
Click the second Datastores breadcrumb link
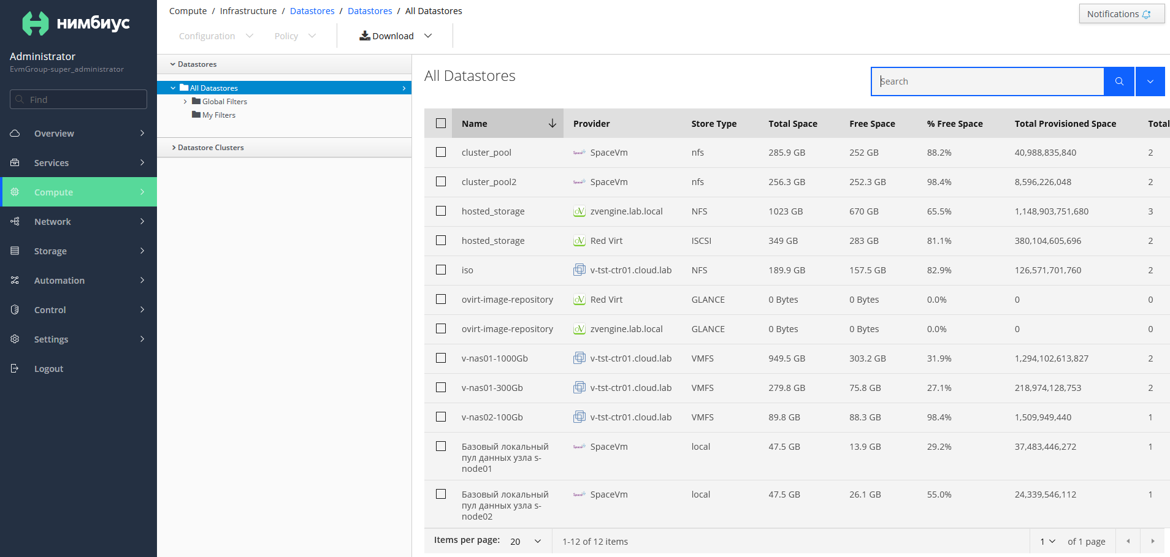tap(370, 11)
